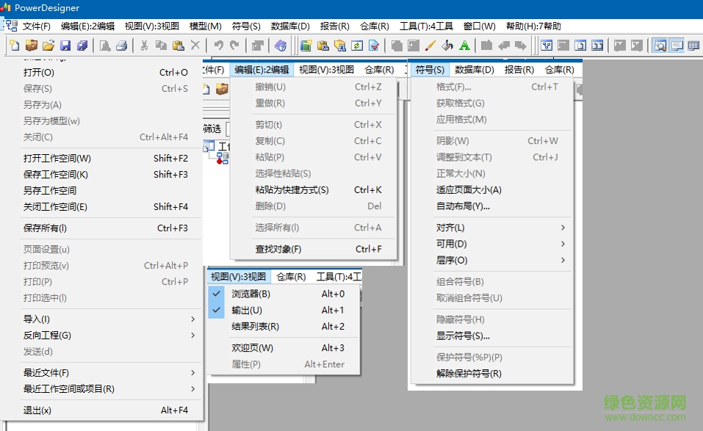
Task: Undo the last action via toolbar arrow
Action: click(219, 45)
